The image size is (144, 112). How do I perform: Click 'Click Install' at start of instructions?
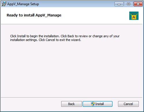[x=18, y=36]
